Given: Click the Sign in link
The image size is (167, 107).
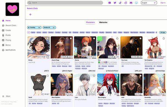Looking at the screenshot, I should (x=163, y=3).
